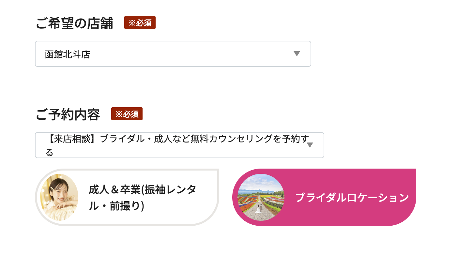Click the wrapped る on the reservation selector's second line
Screen dimensions: 458x255
(49, 152)
